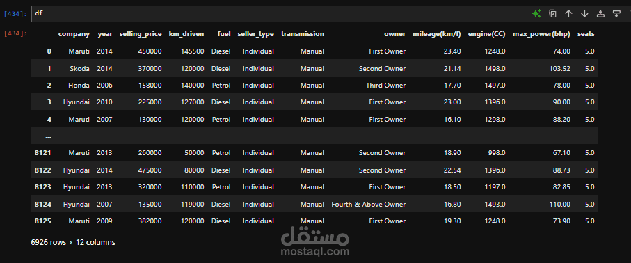Click the km_driven column header
The image size is (631, 263).
pyautogui.click(x=186, y=34)
